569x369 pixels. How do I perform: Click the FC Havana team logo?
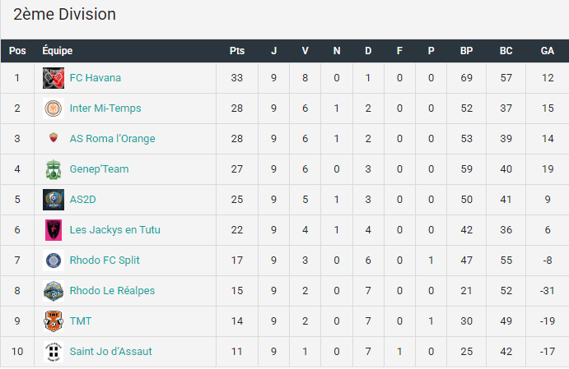pyautogui.click(x=54, y=78)
